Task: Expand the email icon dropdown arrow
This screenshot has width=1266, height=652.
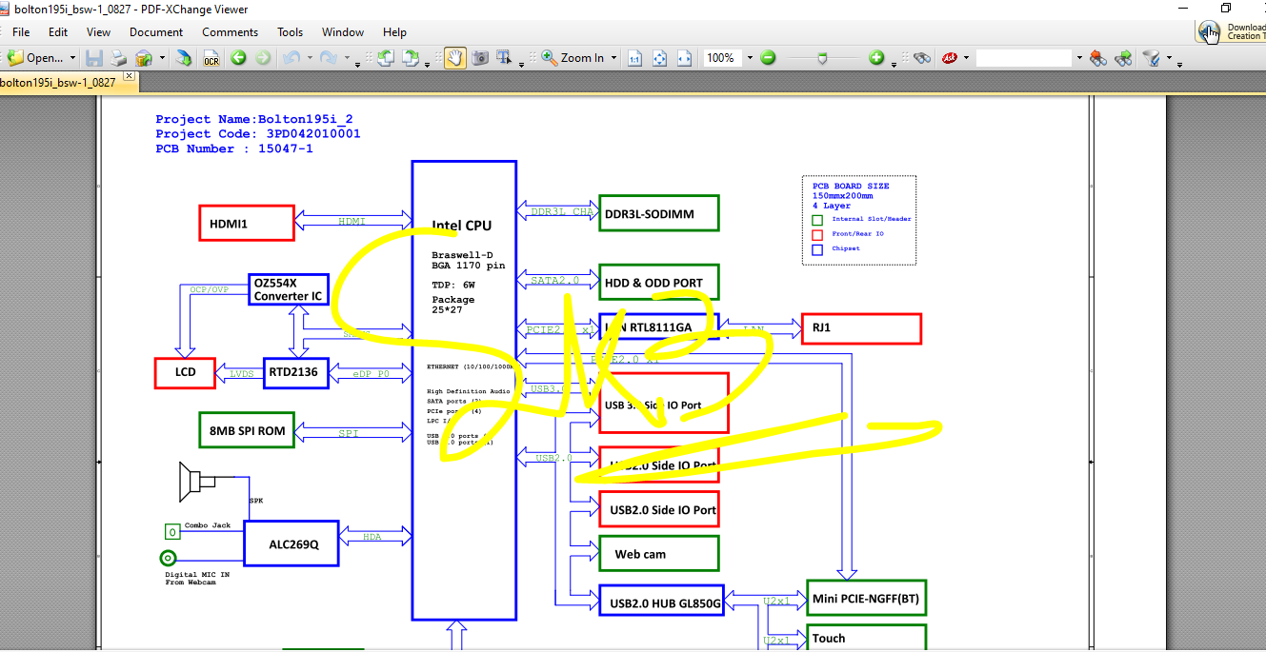Action: (162, 58)
